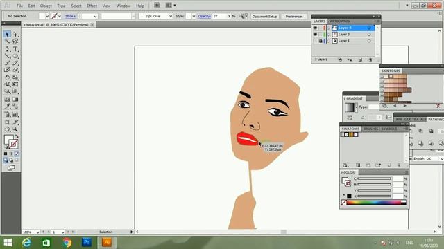Screen dimensions: 444x249
Task: Select the Pen tool
Action: pyautogui.click(x=7, y=49)
